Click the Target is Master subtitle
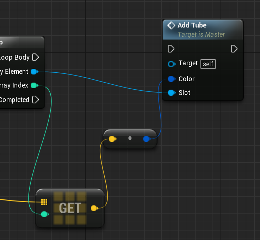260x240 pixels. click(201, 35)
